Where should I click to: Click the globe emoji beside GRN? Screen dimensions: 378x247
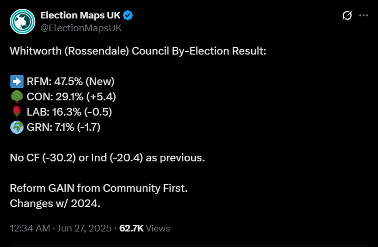tap(17, 127)
